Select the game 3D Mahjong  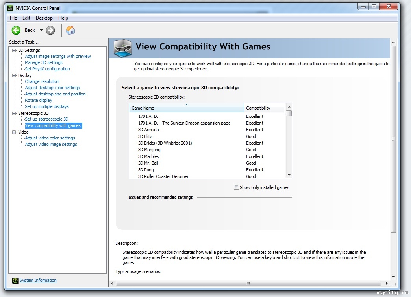[207, 150]
